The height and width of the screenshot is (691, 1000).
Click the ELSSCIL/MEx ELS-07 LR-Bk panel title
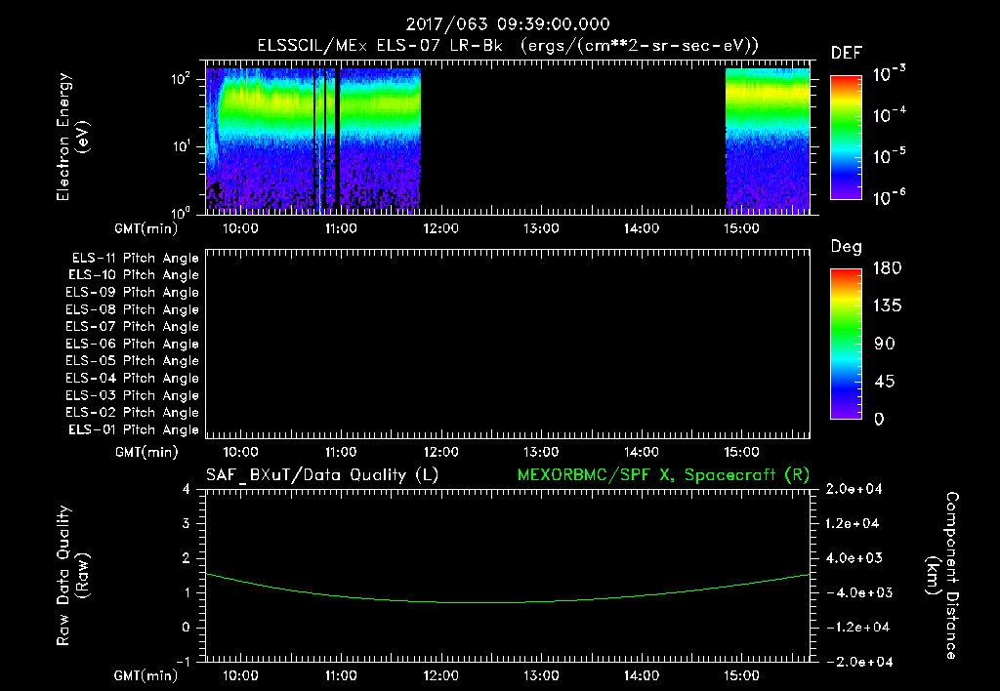[508, 46]
